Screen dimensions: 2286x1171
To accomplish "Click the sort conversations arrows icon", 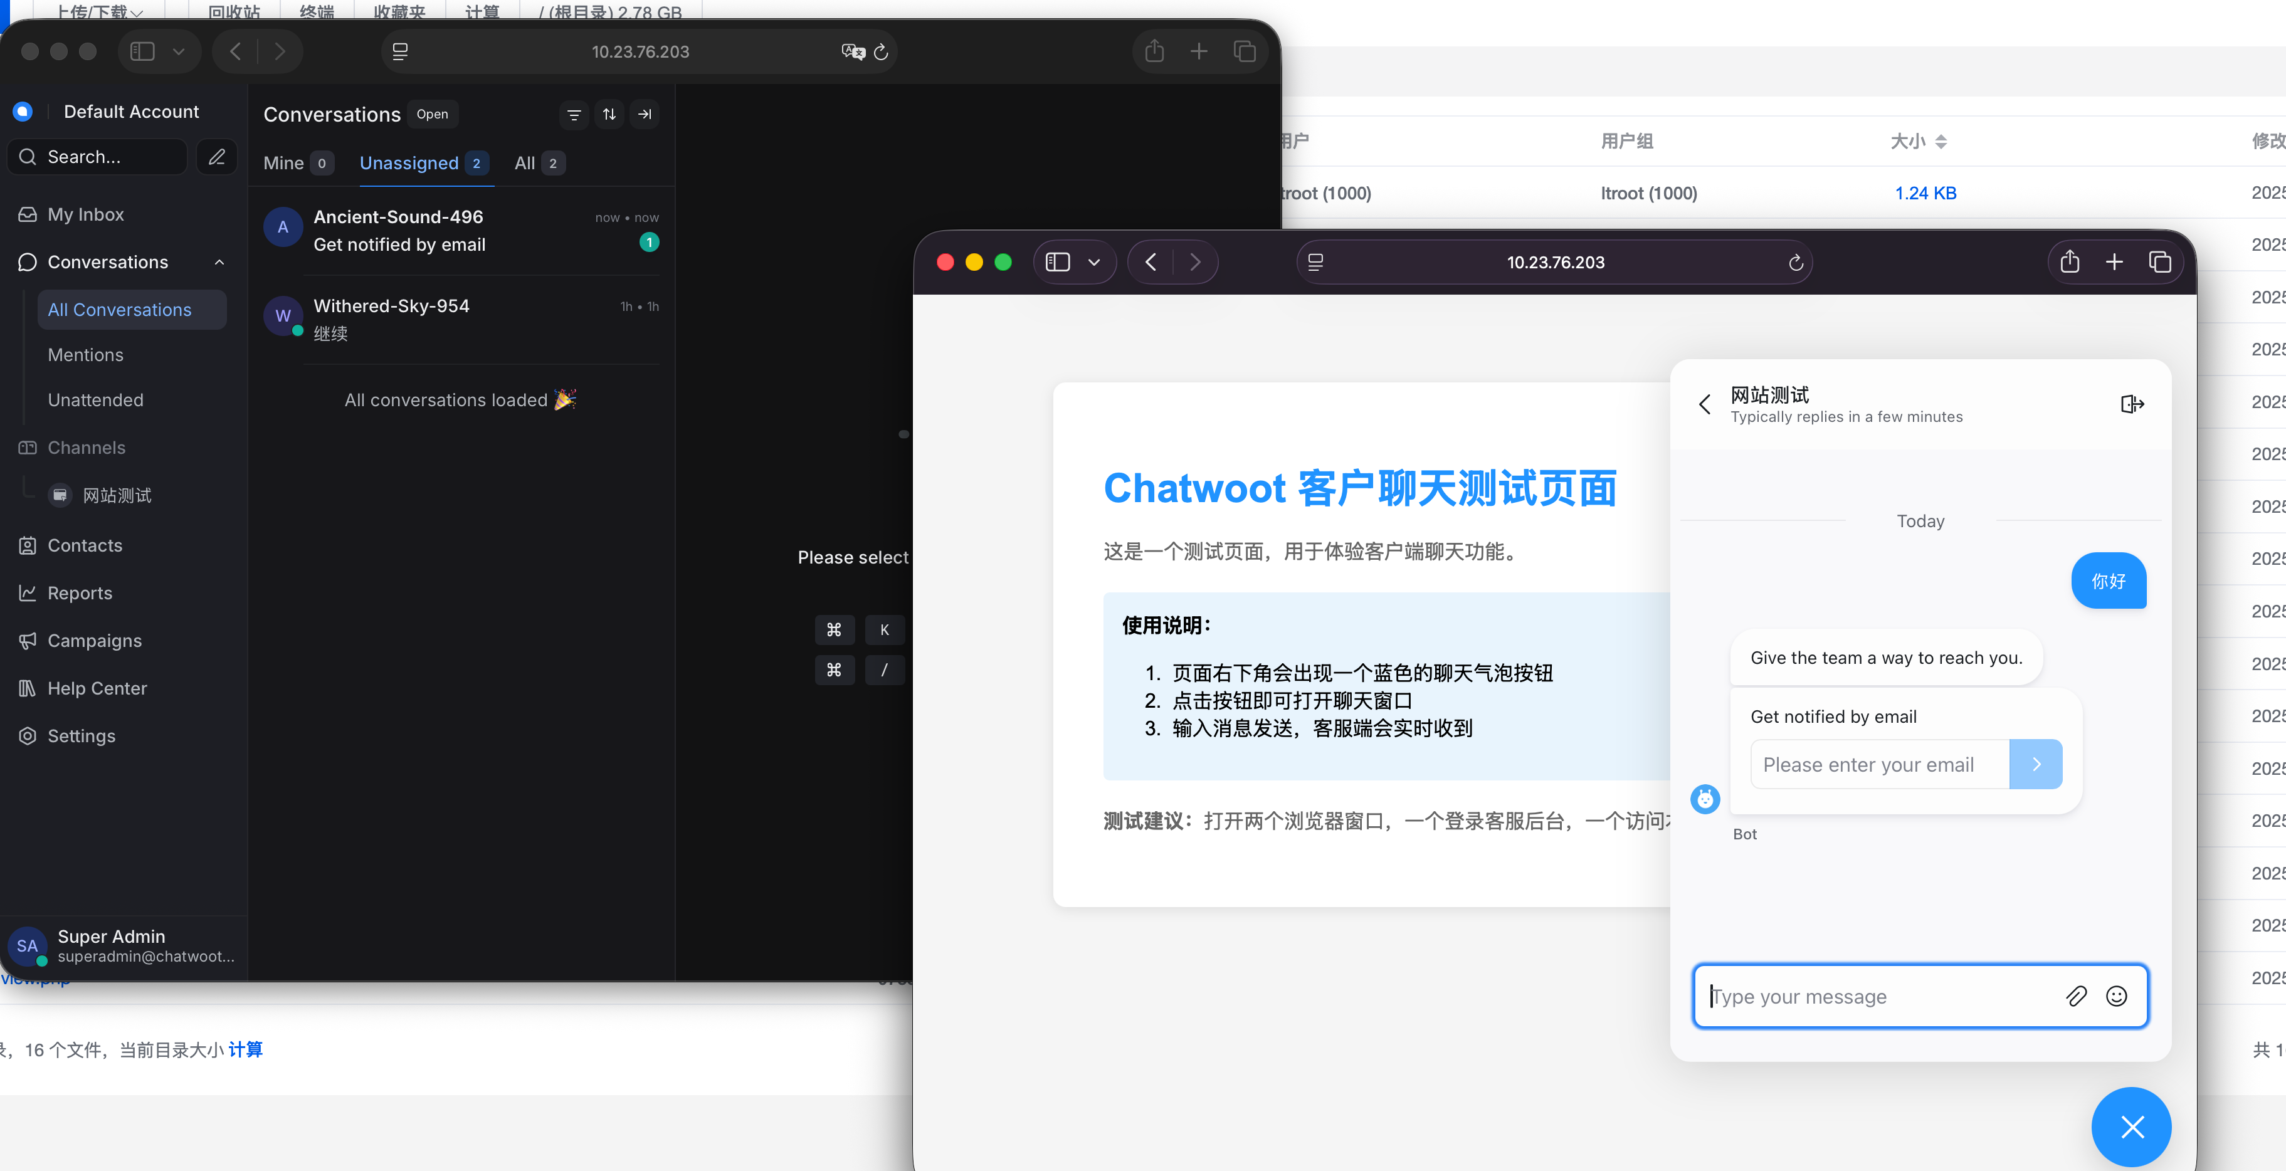I will click(x=609, y=115).
